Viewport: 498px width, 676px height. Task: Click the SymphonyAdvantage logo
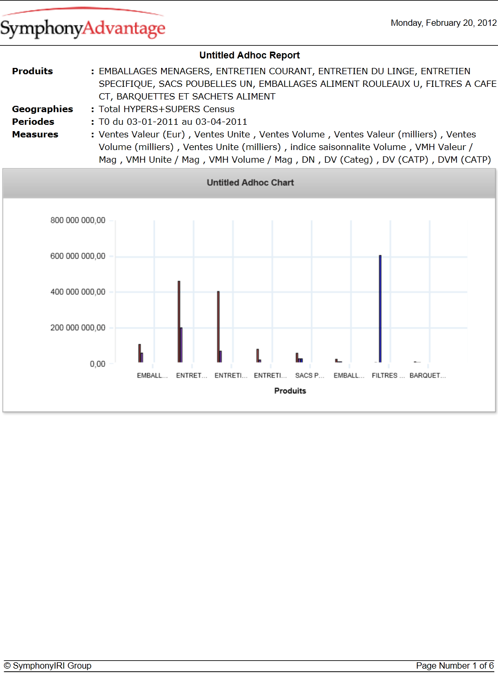point(83,24)
